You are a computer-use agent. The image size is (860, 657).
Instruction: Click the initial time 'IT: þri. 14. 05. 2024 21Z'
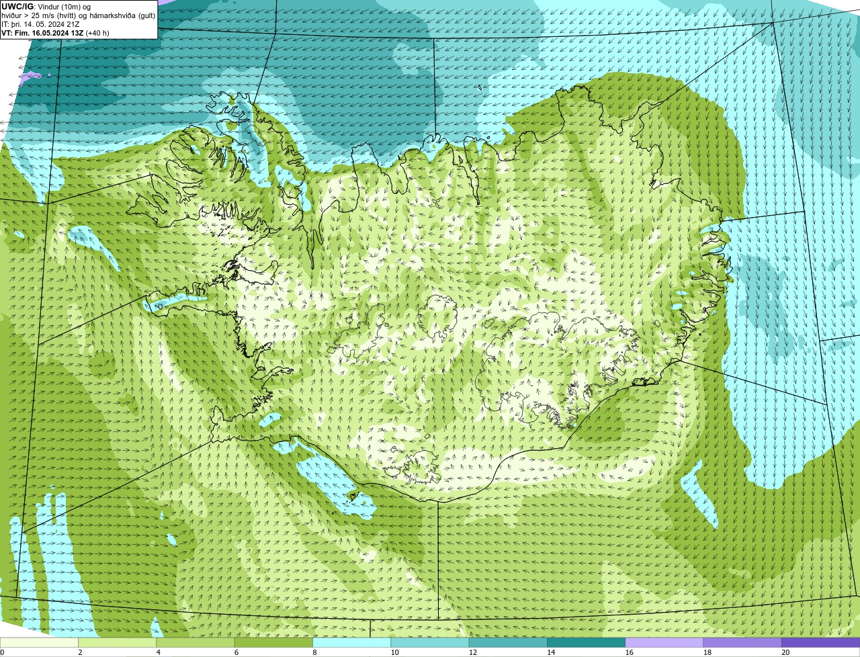click(x=42, y=24)
